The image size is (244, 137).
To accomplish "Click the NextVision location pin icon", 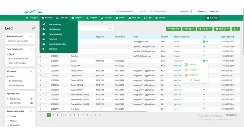I will click(191, 11).
